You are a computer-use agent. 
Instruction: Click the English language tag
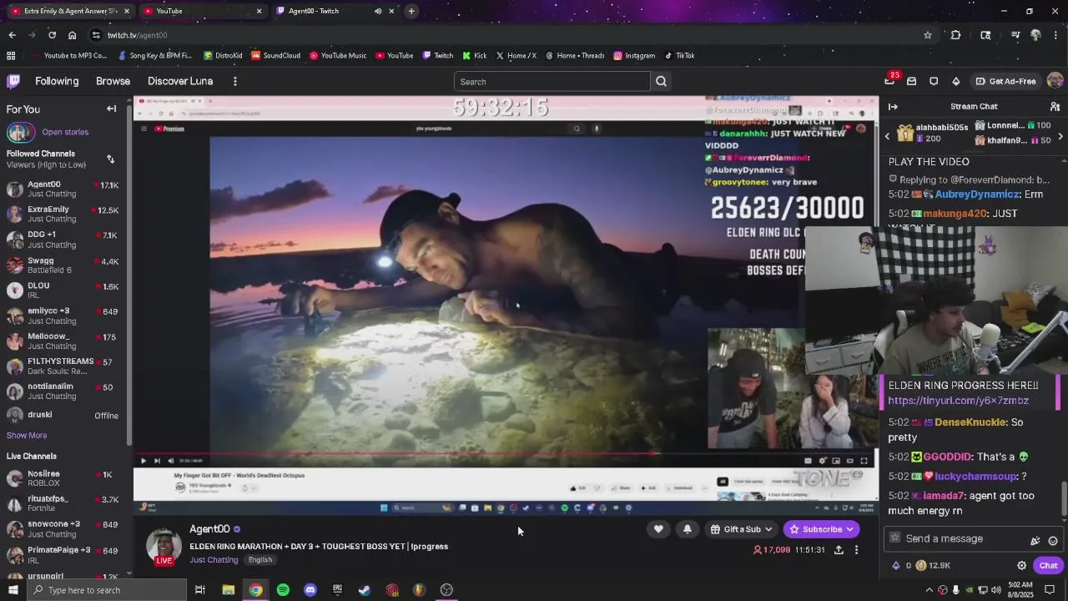pos(259,559)
